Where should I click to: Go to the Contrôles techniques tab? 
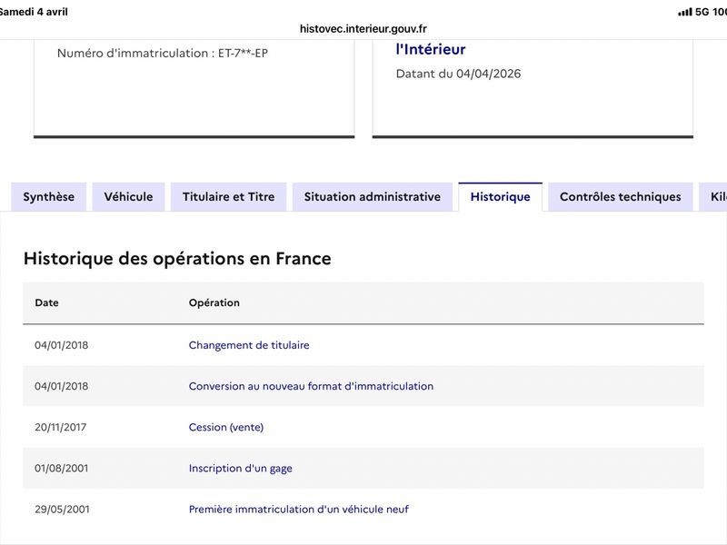click(x=620, y=196)
